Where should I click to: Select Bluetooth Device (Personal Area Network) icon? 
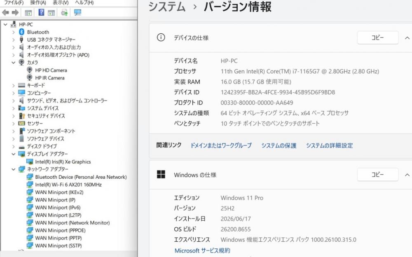30,177
